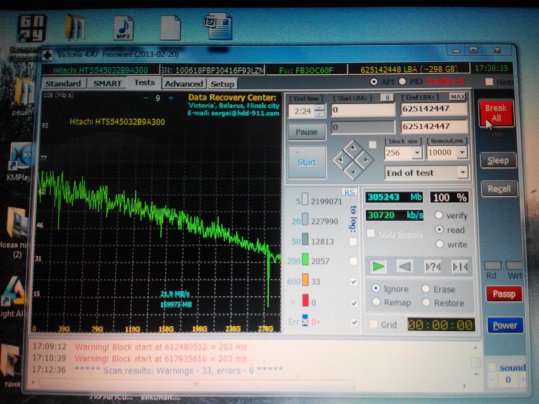Open the 'End of test' action dropdown
The image size is (539, 404).
463,172
